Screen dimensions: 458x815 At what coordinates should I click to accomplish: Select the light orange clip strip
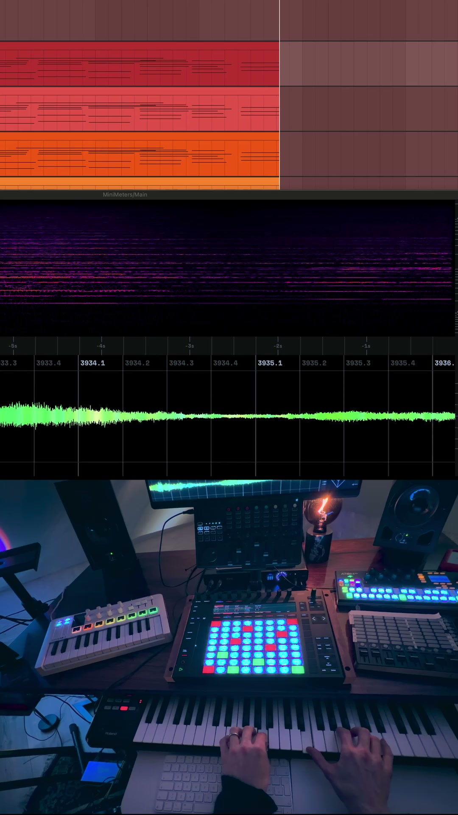[x=140, y=183]
